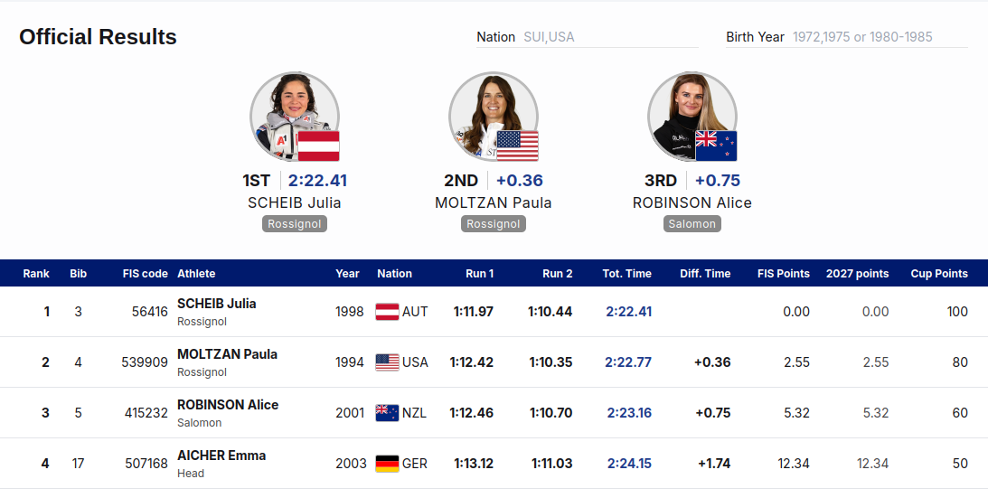Viewport: 988px width, 498px height.
Task: Open the AICHER Emma athlete link
Action: (221, 456)
